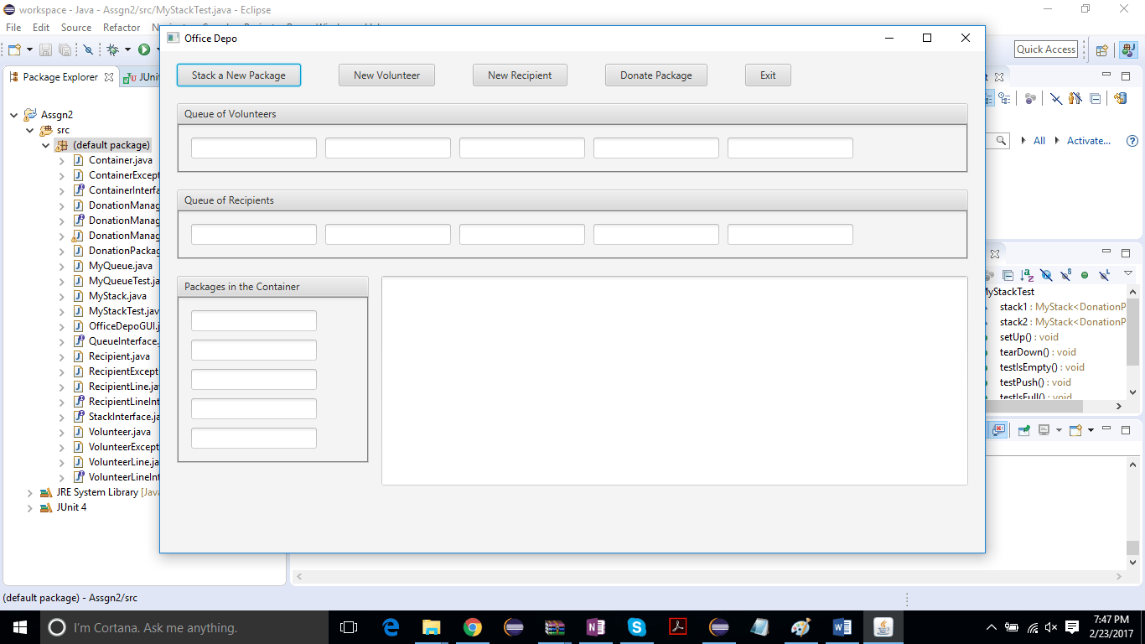Expand the JRE System Library node
The height and width of the screenshot is (644, 1145).
31,493
